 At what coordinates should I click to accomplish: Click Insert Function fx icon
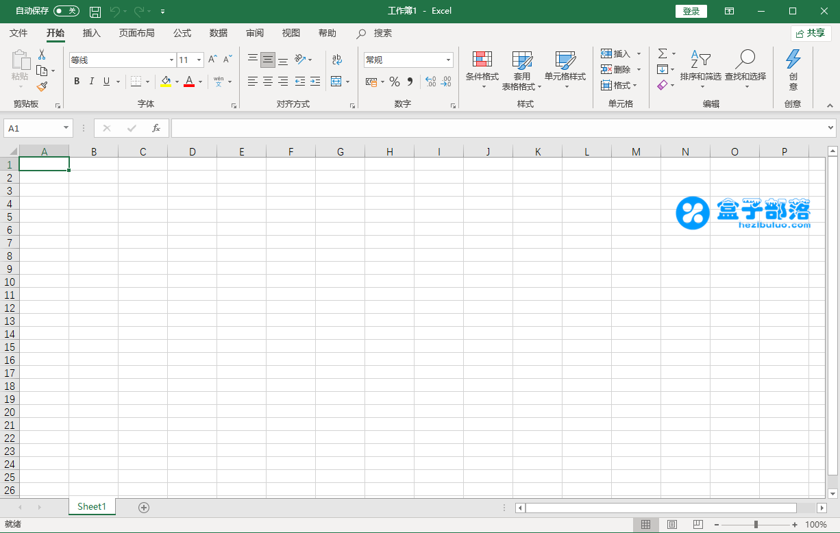(156, 128)
